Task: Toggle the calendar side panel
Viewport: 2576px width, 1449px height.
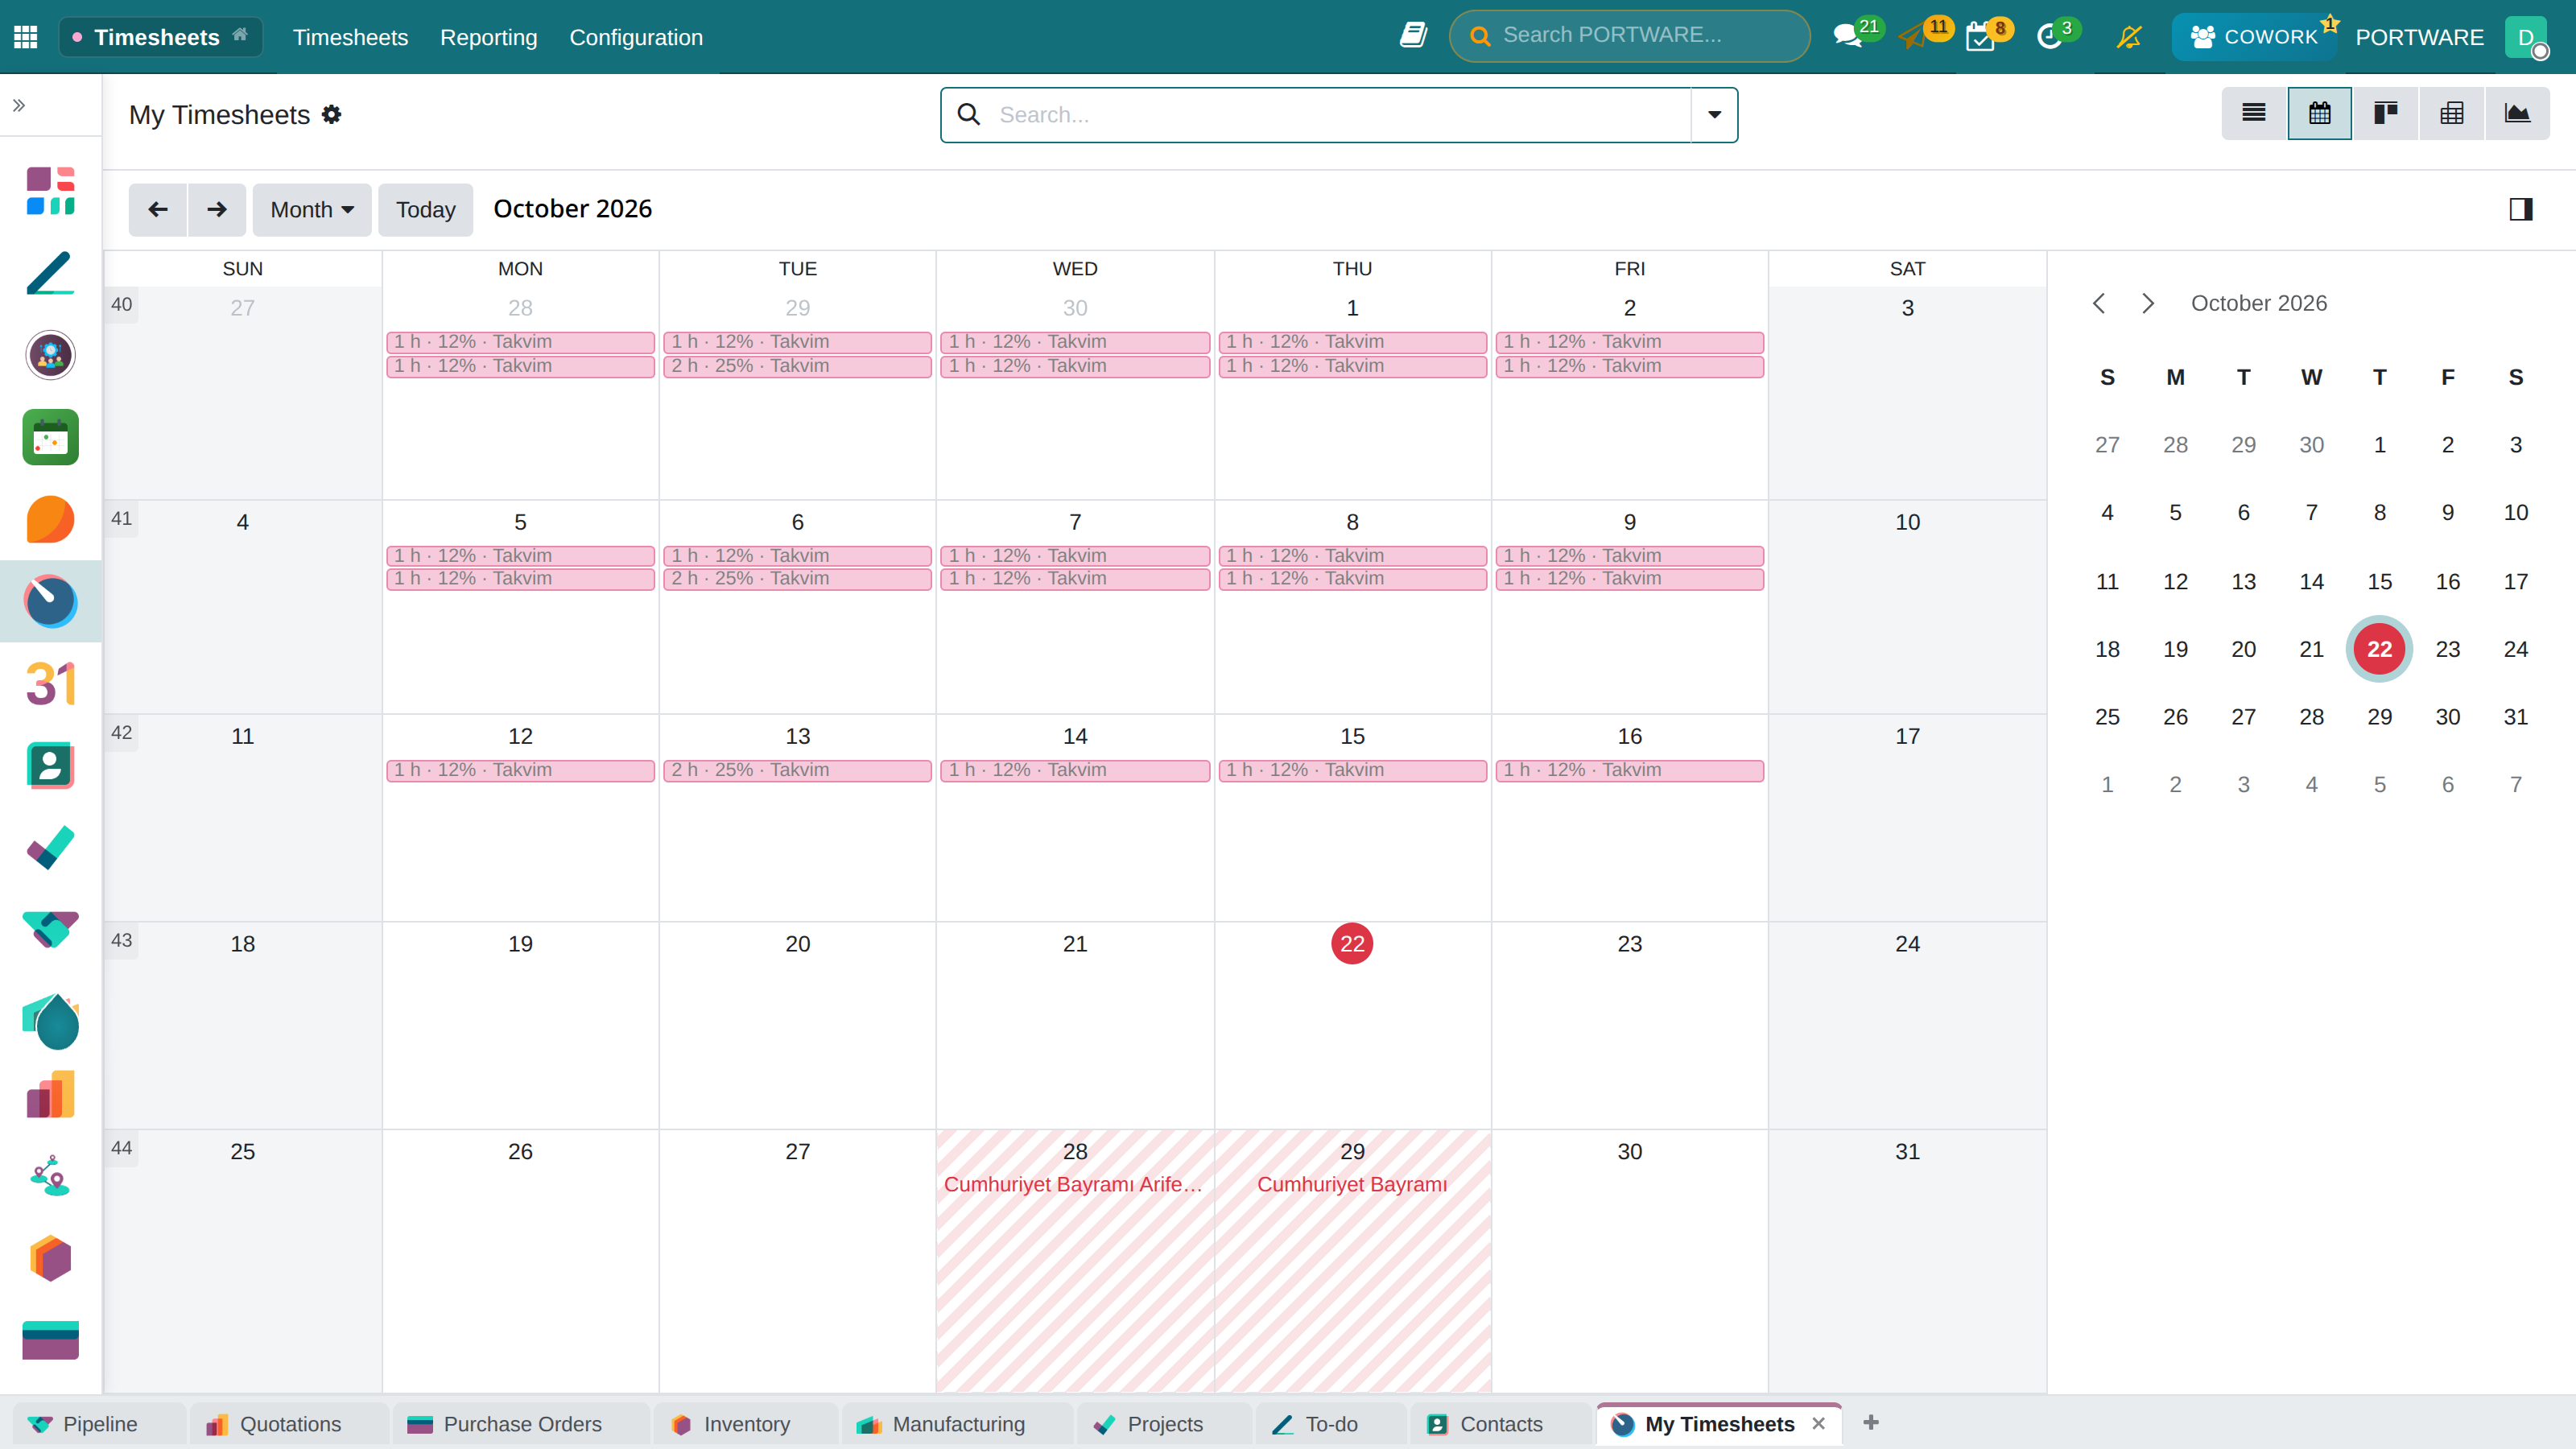Action: click(2521, 209)
